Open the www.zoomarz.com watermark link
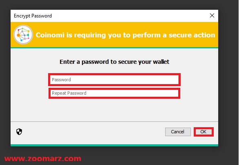239x165 pixels. (43, 158)
